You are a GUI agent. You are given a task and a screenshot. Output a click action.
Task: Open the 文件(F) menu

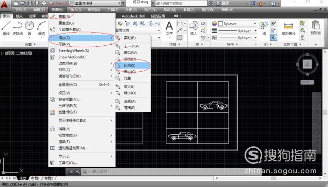(21, 10)
